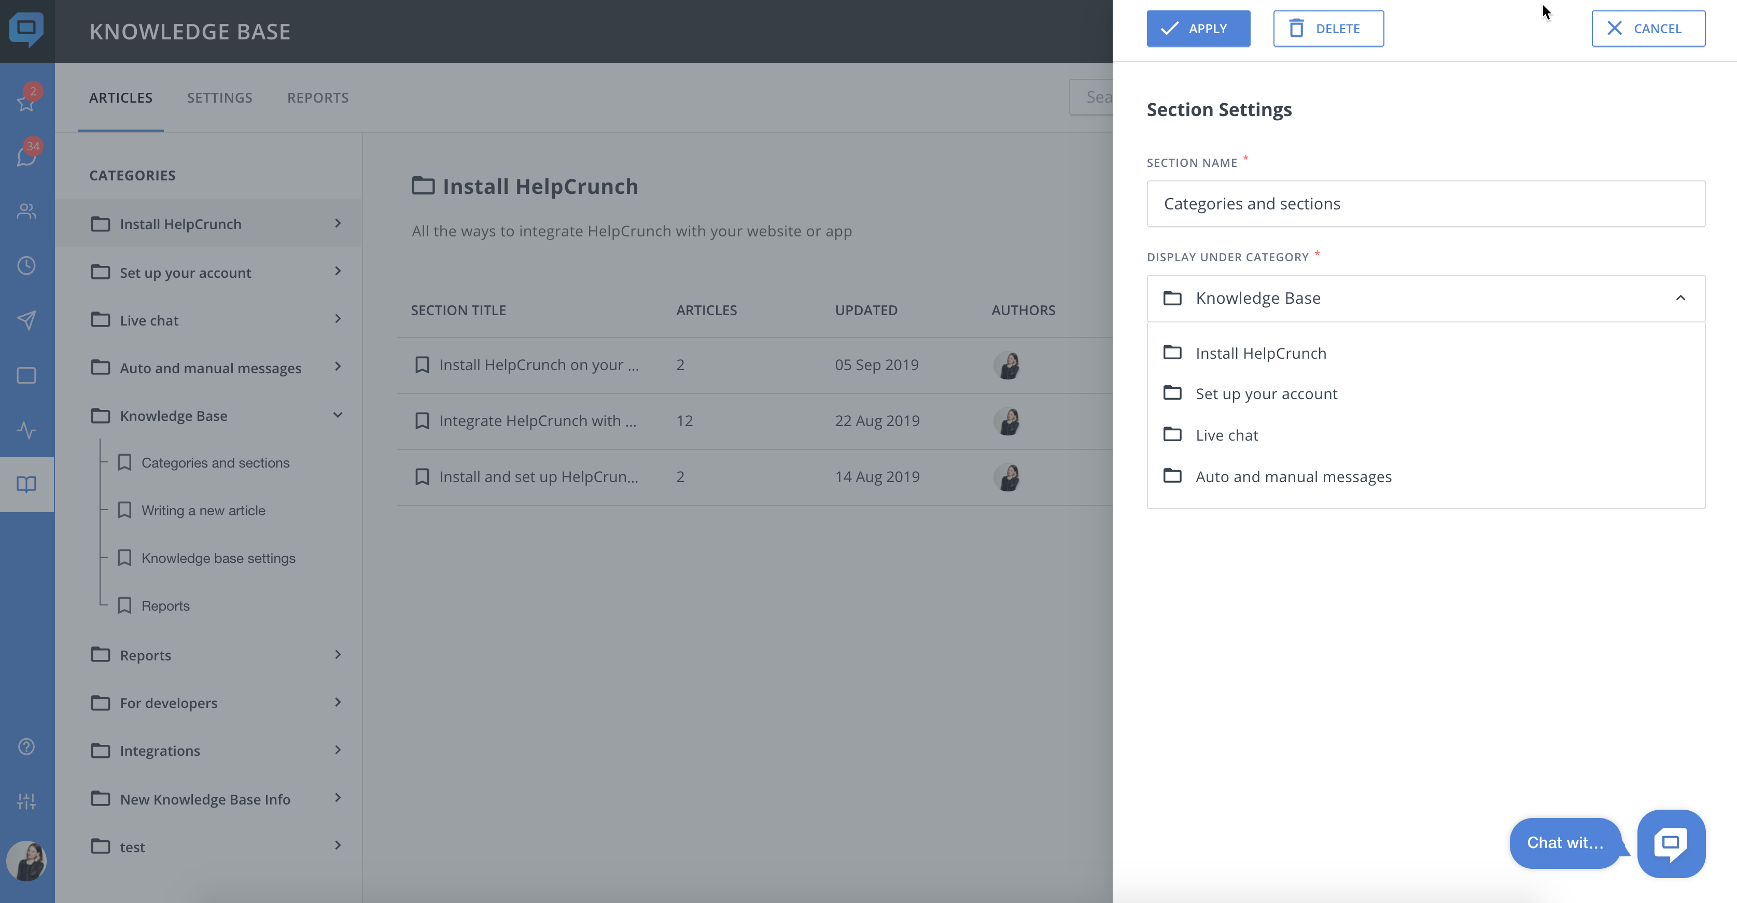Expand the Reports category chevron
Viewport: 1737px width, 903px height.
(x=338, y=654)
